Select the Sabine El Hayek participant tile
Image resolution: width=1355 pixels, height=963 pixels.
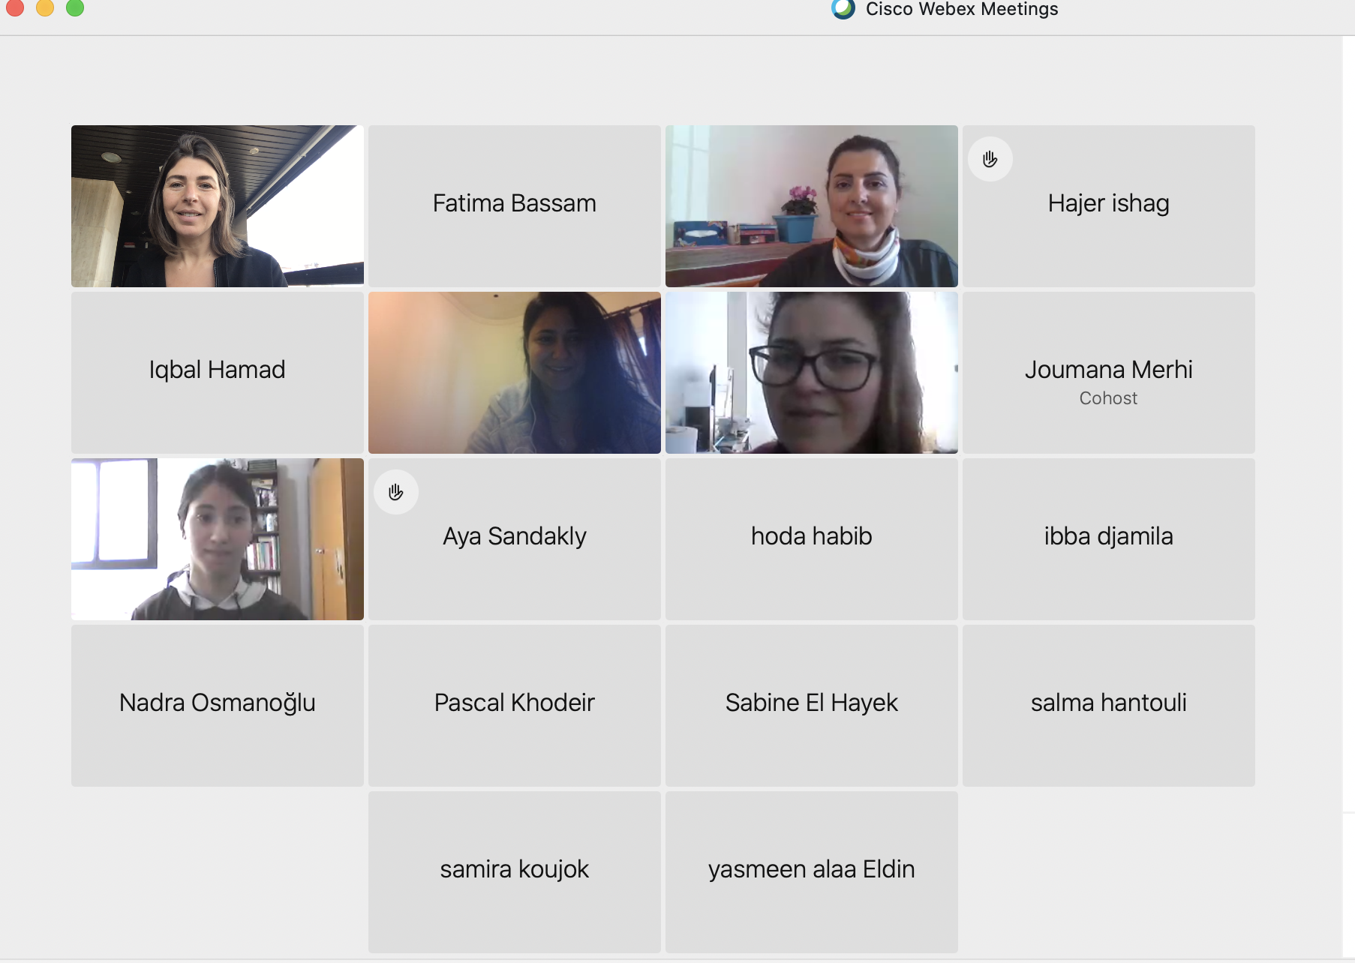tap(812, 706)
